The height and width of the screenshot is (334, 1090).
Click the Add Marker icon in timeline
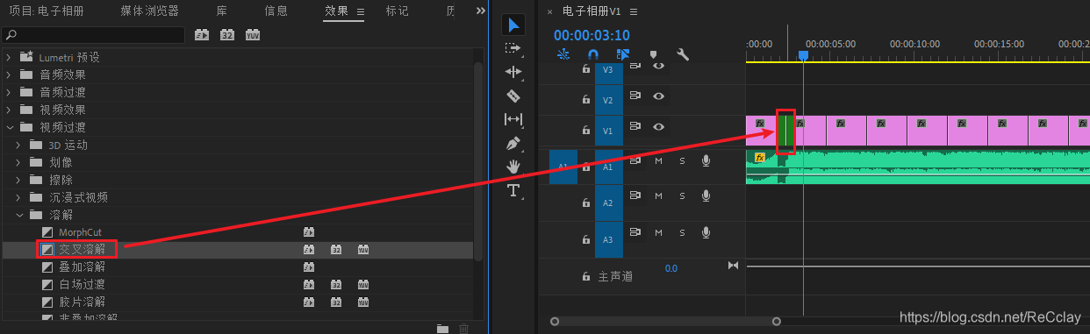(x=652, y=53)
